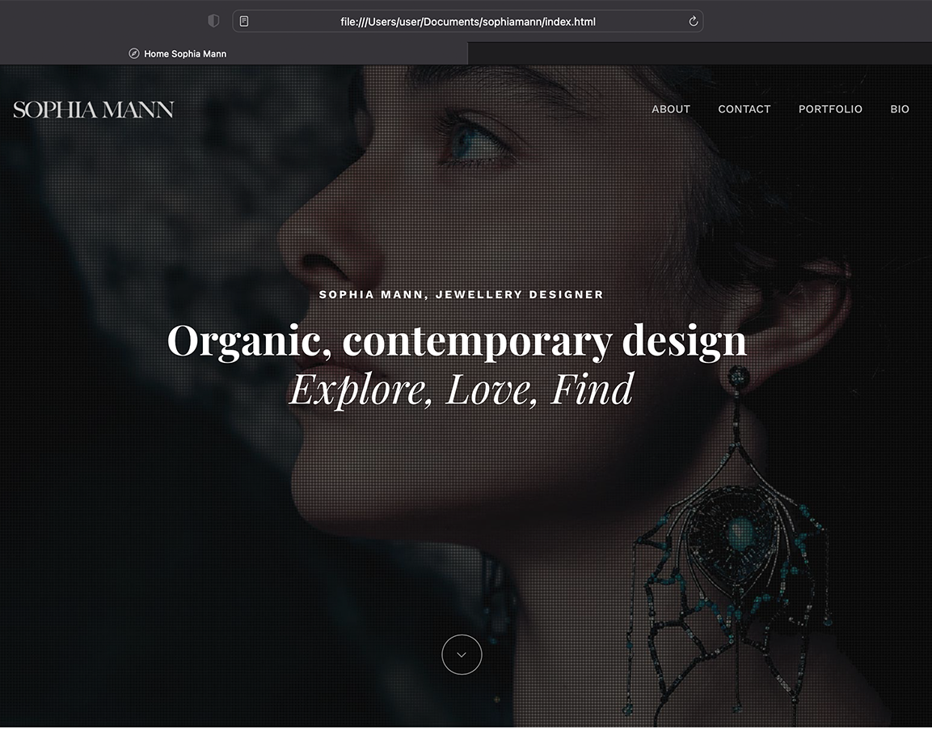Screen dimensions: 932x729
Task: Click the empty tab bar area beside the tab
Action: [699, 53]
